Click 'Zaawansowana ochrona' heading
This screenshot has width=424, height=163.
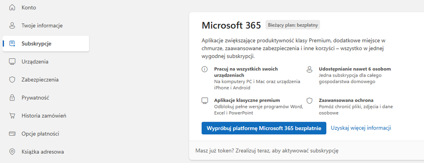pos(346,100)
